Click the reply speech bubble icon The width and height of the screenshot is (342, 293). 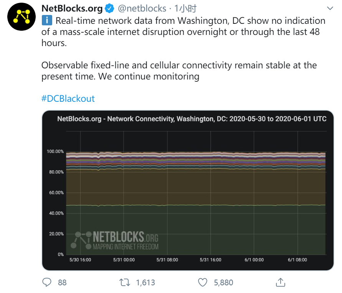[x=47, y=282]
